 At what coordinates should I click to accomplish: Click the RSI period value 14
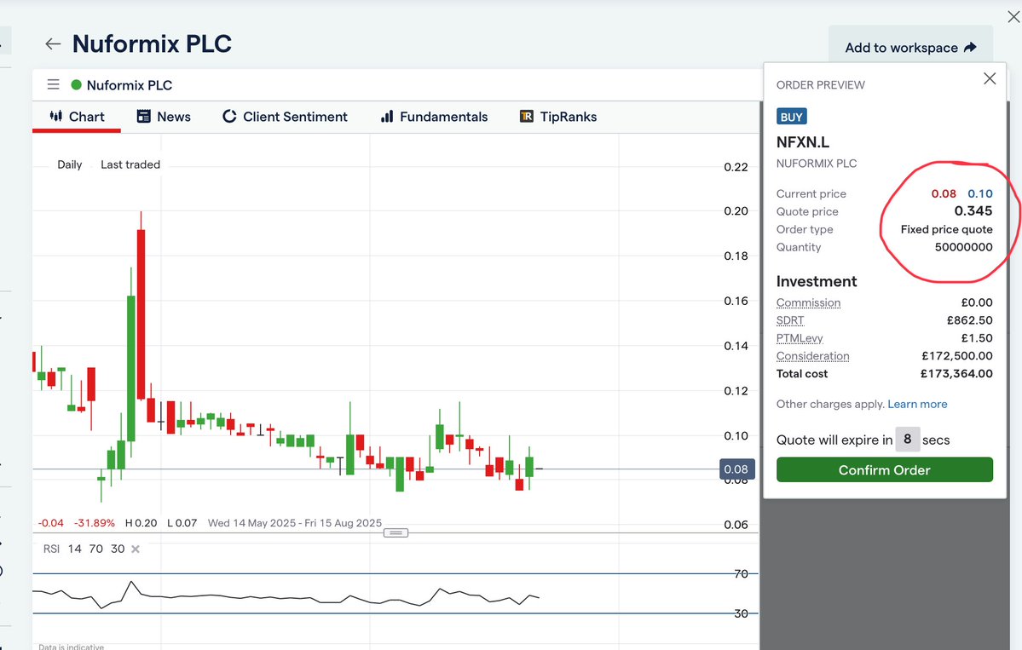pos(75,549)
